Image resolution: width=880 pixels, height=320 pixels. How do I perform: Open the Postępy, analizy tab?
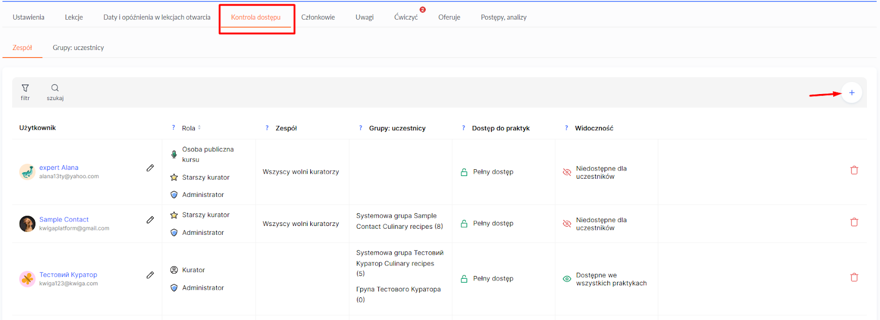[504, 17]
